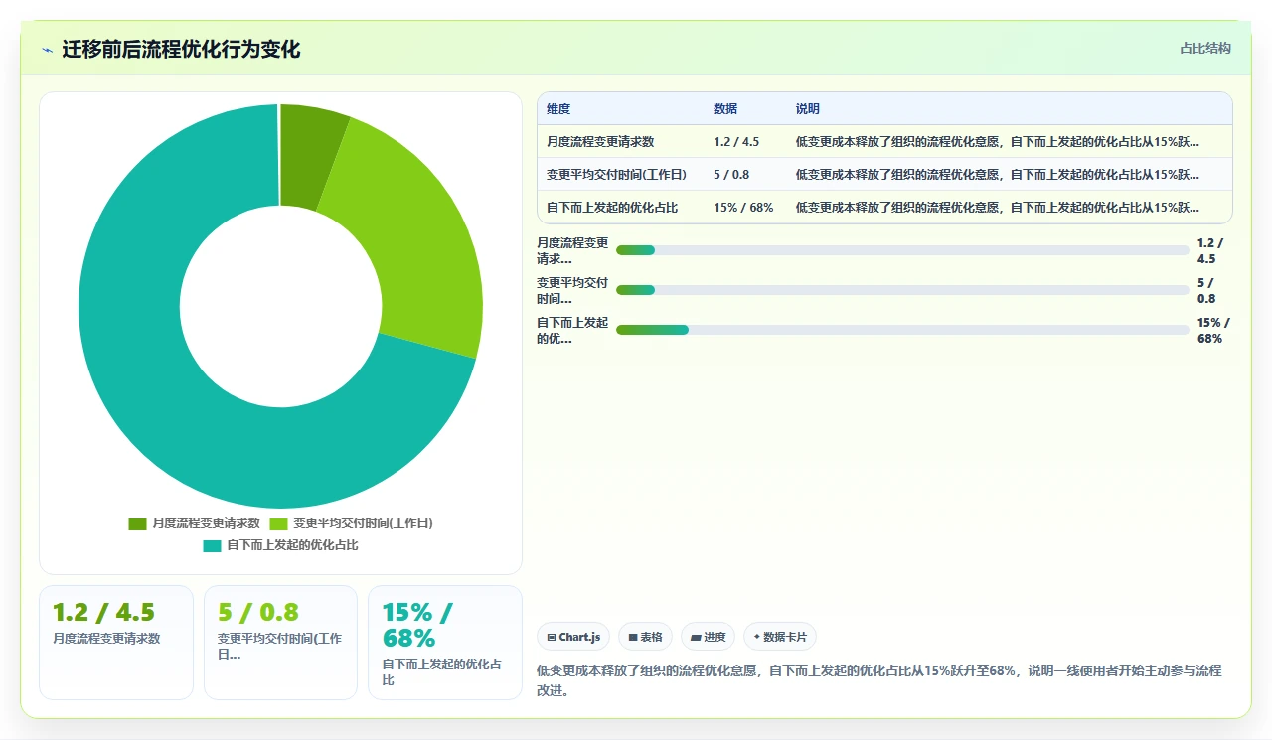Click the table value 5 / 0.8
Image resolution: width=1272 pixels, height=740 pixels.
tap(731, 175)
